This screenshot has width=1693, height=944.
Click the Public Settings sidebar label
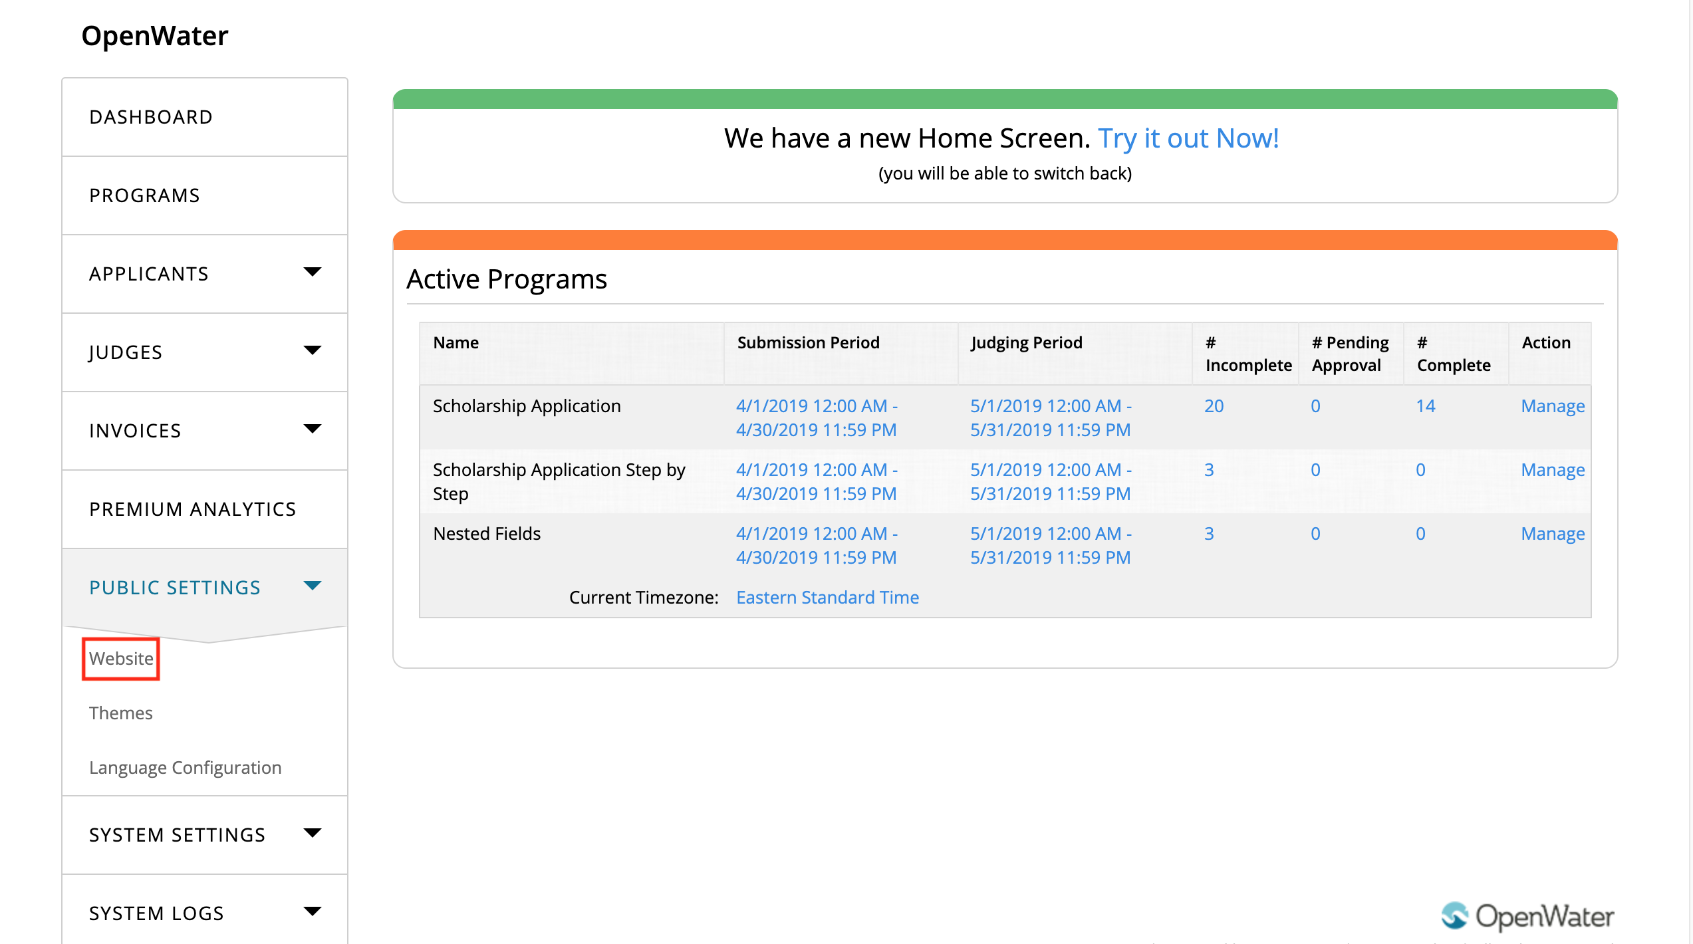(175, 588)
